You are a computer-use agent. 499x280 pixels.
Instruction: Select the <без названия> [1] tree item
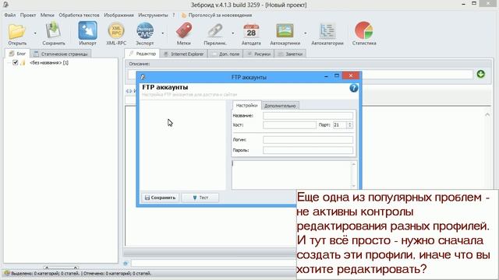[49, 62]
